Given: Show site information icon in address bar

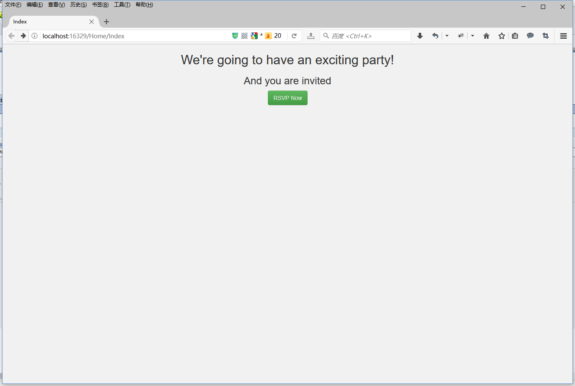Looking at the screenshot, I should [x=34, y=36].
